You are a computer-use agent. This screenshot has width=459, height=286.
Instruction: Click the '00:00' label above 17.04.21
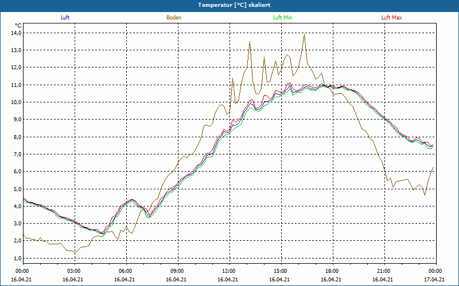[x=434, y=271]
